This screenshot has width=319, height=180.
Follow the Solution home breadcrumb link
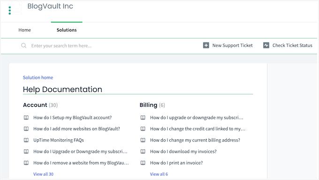(x=38, y=77)
